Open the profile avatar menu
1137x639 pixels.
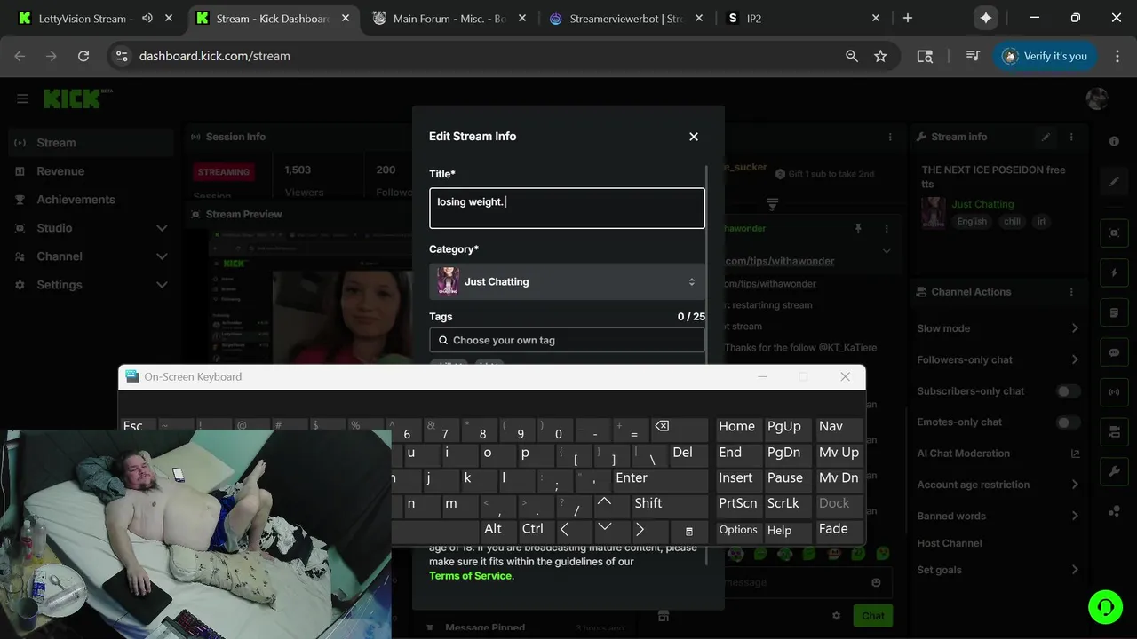[x=1097, y=99]
